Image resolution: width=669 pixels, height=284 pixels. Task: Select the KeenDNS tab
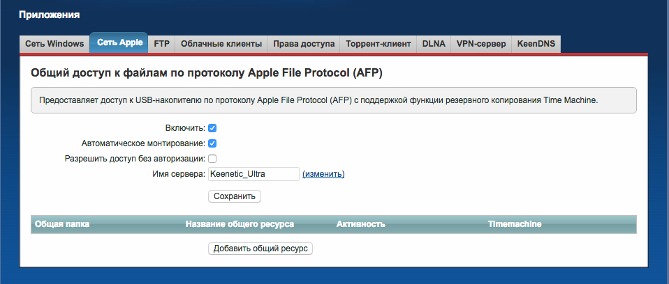(536, 44)
